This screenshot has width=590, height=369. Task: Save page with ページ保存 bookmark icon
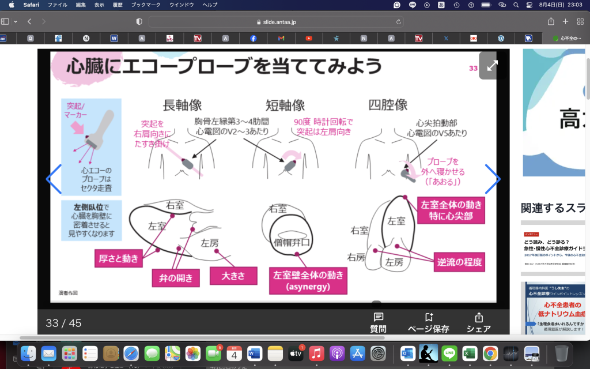[428, 318]
